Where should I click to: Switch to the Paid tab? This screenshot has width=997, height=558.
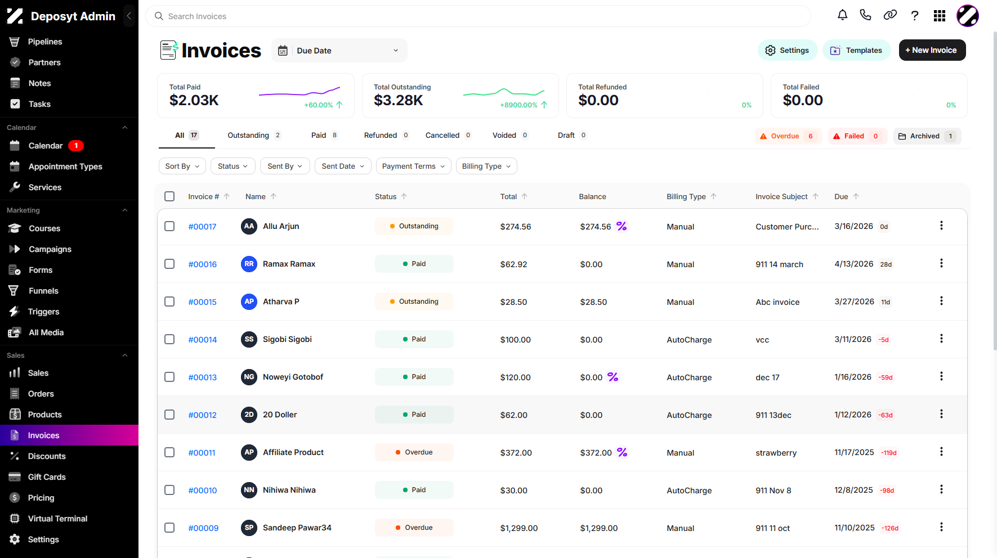point(324,135)
